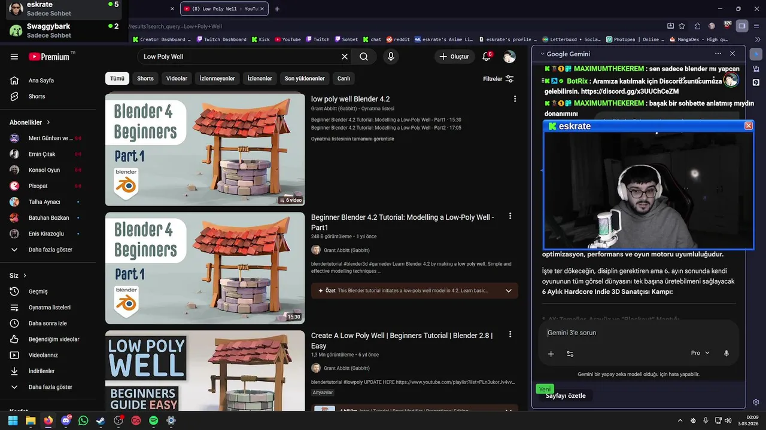This screenshot has height=430, width=766.
Task: Open the YouTube hamburger guide menu
Action: 14,57
